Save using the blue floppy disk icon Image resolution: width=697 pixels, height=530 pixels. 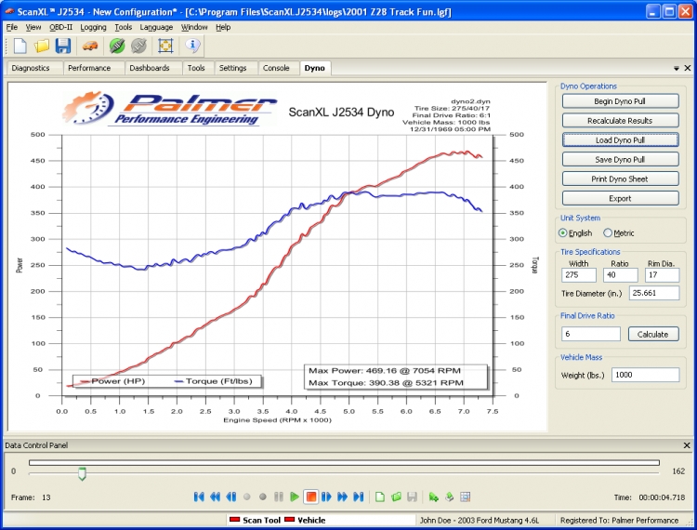coord(63,46)
